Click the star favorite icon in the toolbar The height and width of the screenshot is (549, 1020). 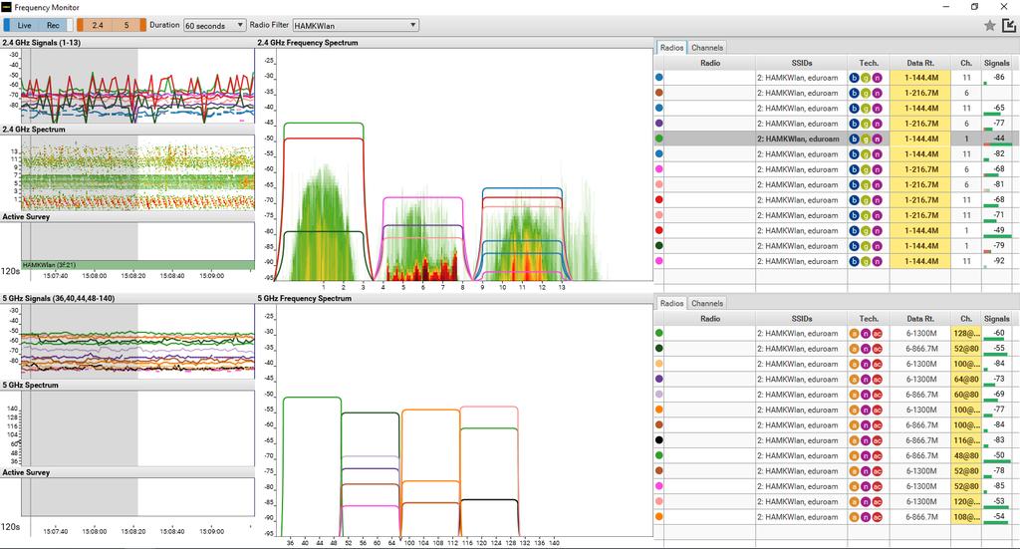click(x=989, y=25)
